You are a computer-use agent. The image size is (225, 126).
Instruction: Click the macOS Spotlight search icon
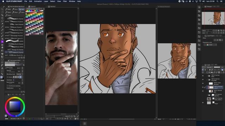point(218,1)
